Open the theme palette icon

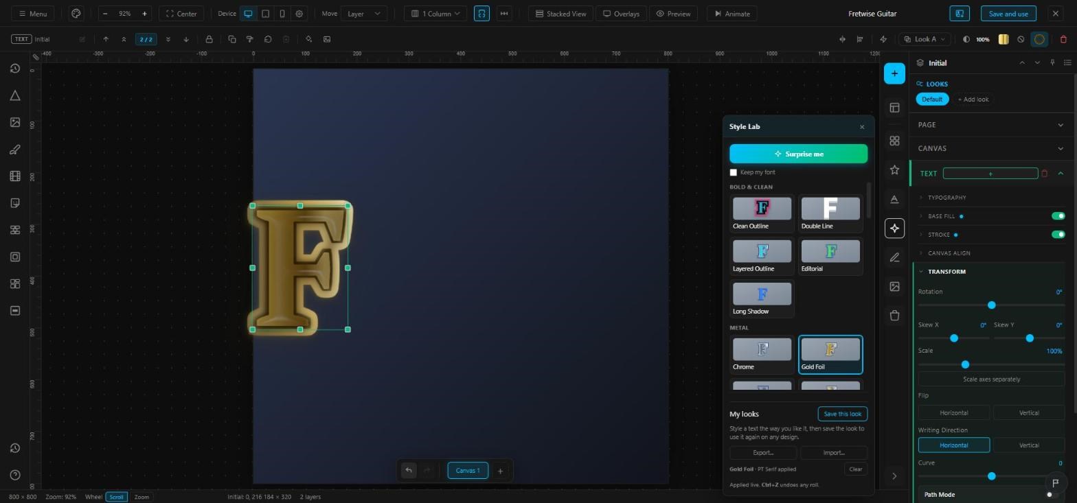click(x=76, y=14)
